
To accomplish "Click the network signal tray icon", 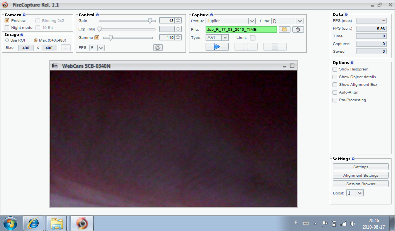I will point(343,223).
